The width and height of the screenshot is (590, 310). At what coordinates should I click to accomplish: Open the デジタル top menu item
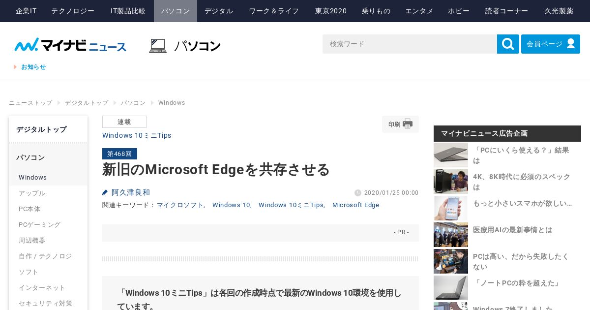coord(219,11)
